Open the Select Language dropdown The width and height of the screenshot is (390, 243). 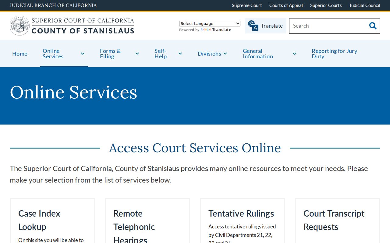(210, 23)
